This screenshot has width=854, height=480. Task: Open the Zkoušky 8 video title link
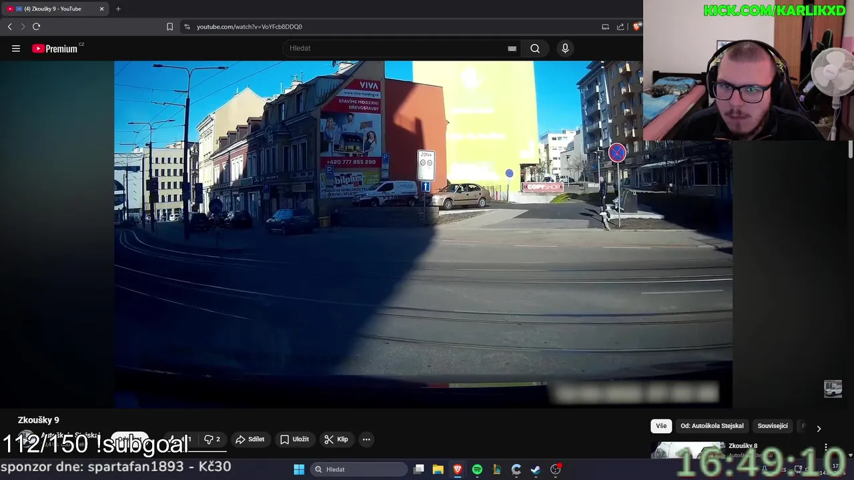(x=743, y=445)
